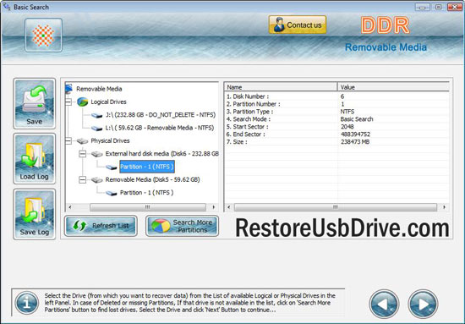
Task: Collapse the Logical Drives tree node
Action: click(68, 102)
